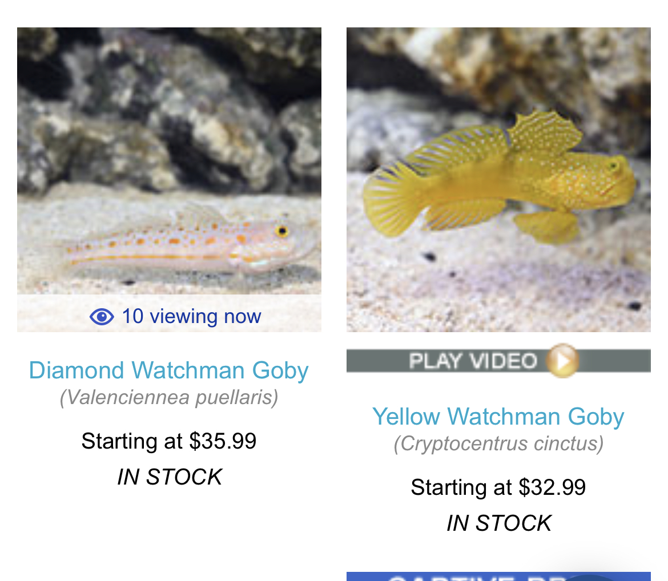Click the "Starting at $32.99" price

tap(498, 487)
